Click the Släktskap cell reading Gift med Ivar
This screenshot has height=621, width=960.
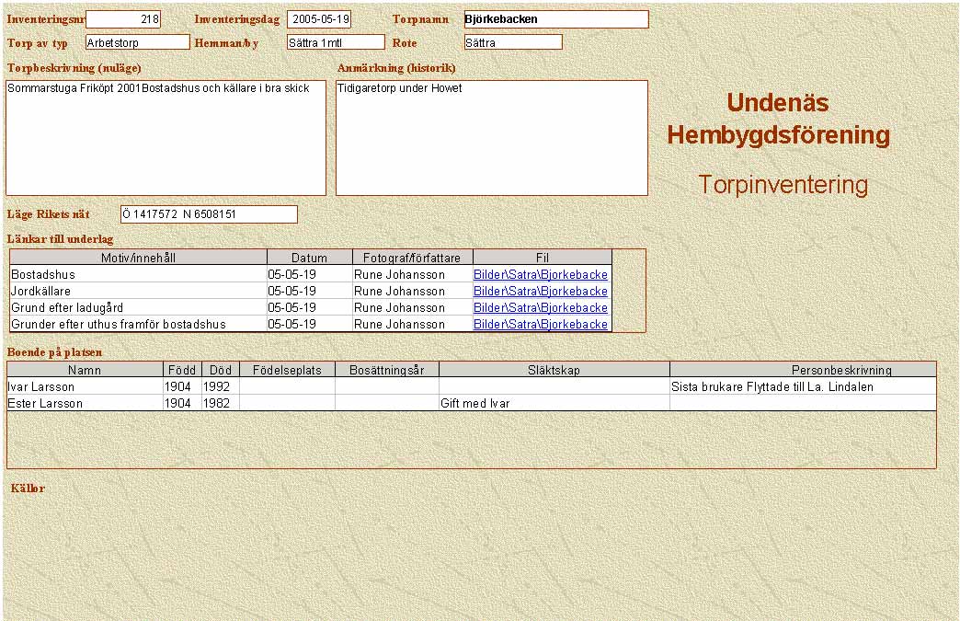(554, 404)
